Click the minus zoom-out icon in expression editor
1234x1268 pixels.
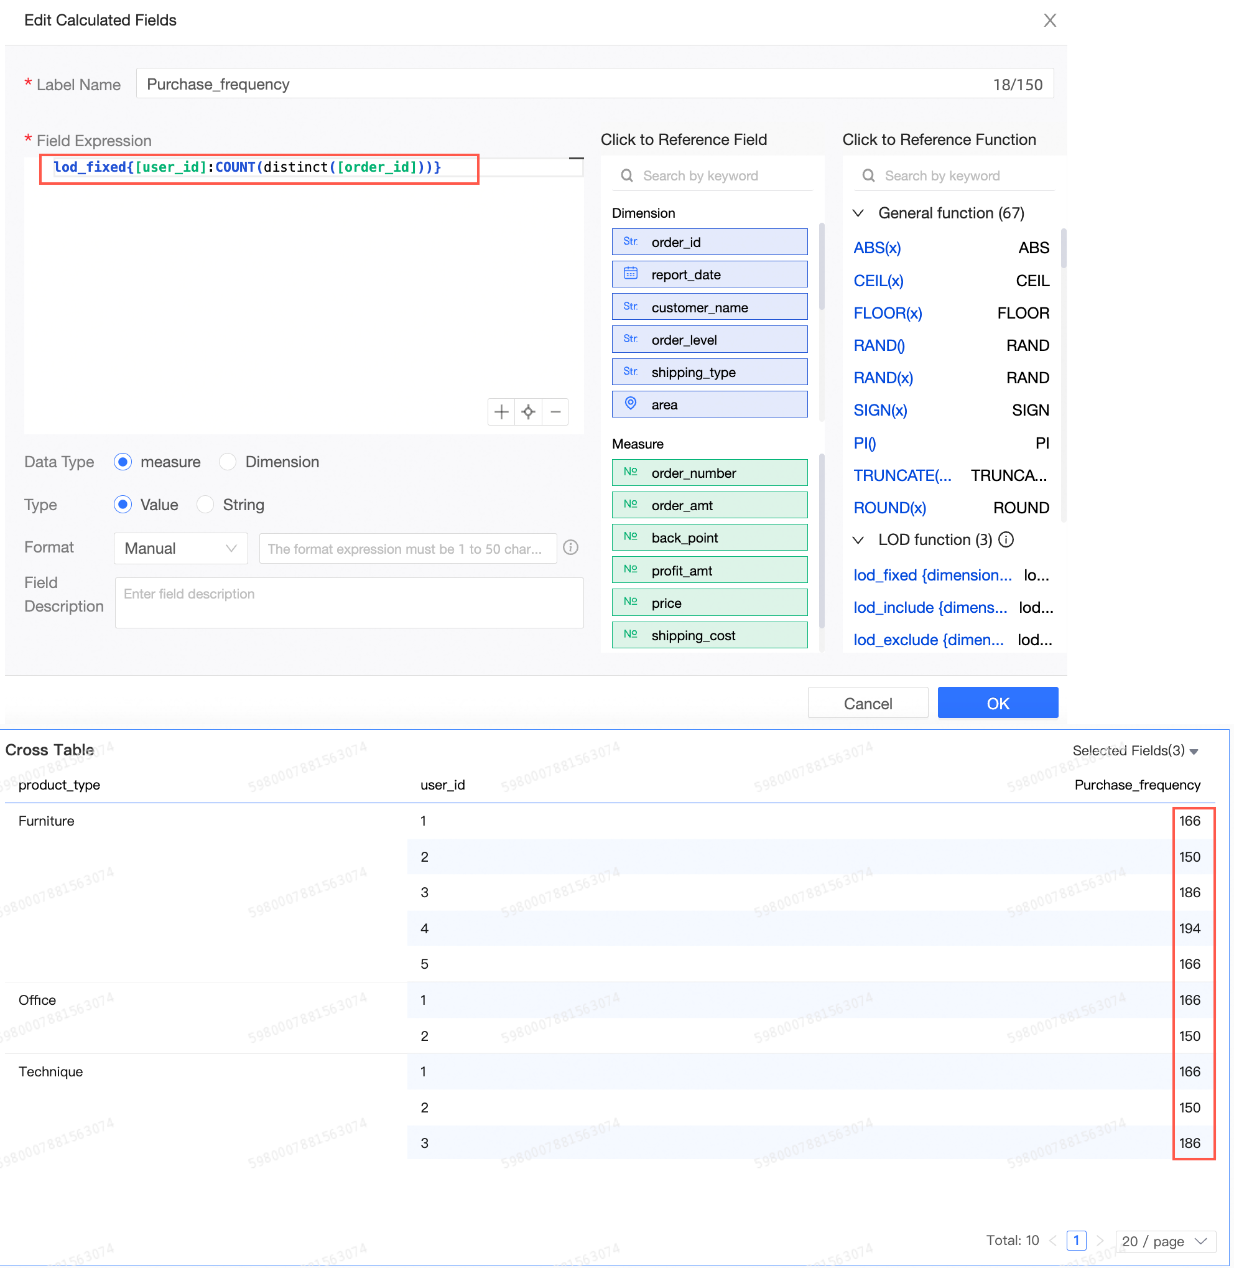(555, 412)
